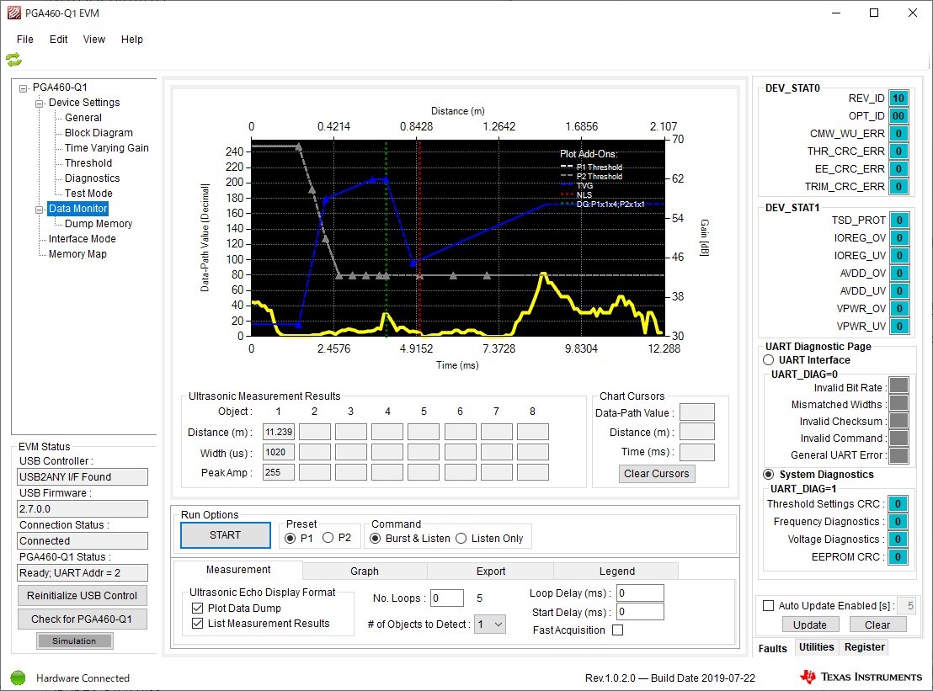Select the P2 preset radio button
The width and height of the screenshot is (933, 691).
point(328,538)
